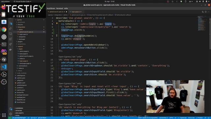
Task: Open Extensions view in activity bar
Action: pyautogui.click(x=11, y=39)
